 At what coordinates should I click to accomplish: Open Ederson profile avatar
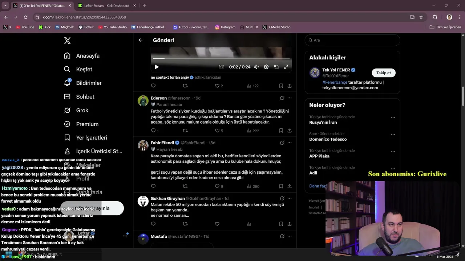click(x=143, y=101)
